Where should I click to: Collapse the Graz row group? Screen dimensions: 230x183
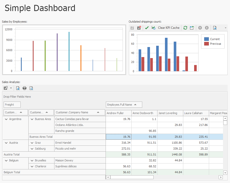(x=32, y=143)
